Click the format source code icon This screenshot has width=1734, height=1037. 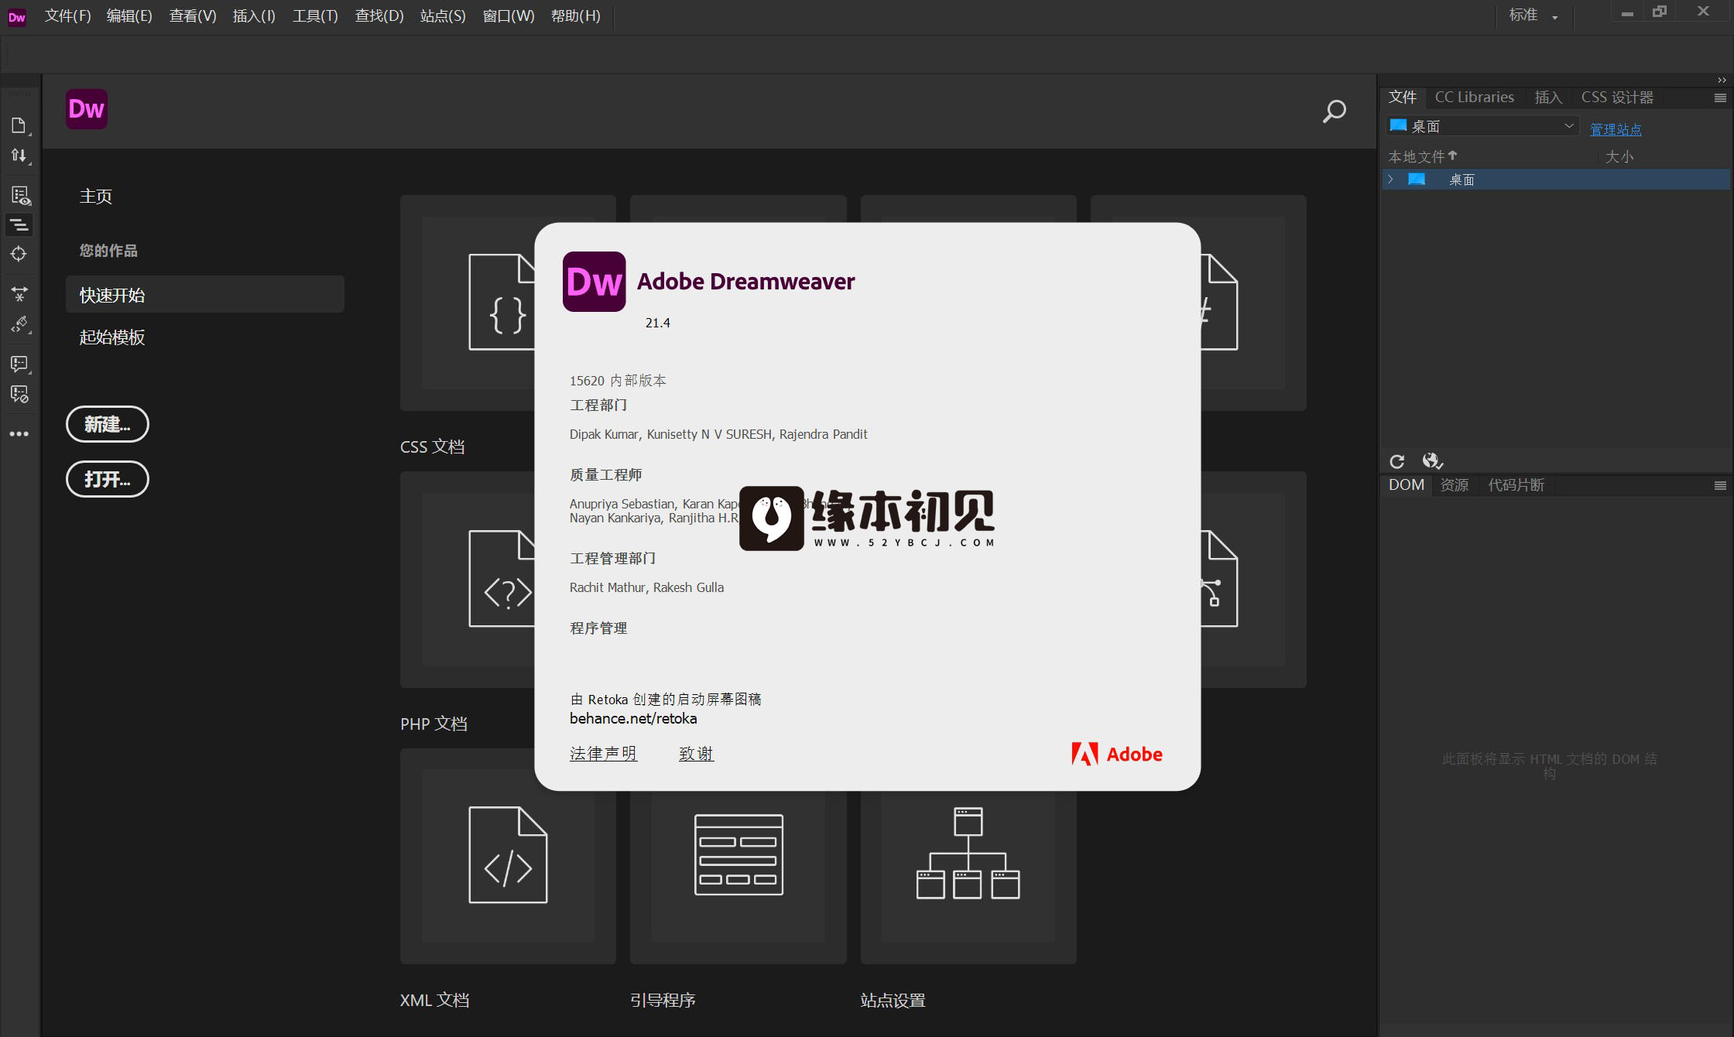[x=19, y=323]
